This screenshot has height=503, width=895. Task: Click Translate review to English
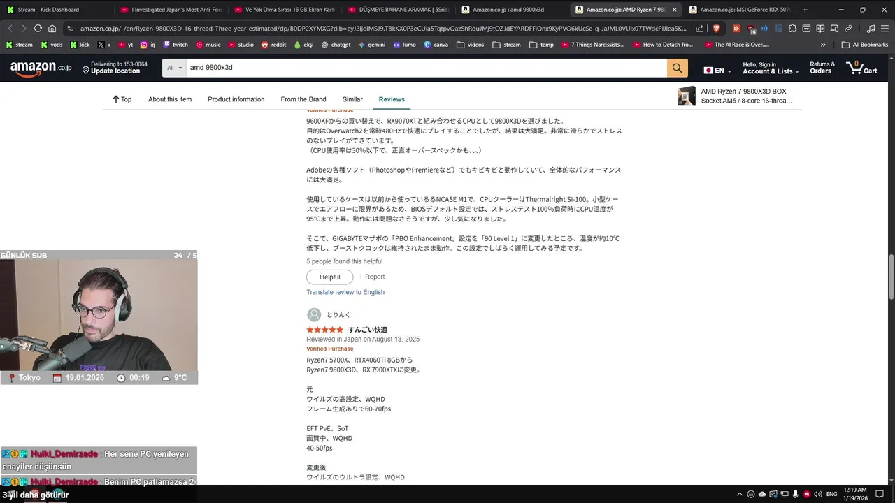pyautogui.click(x=345, y=292)
